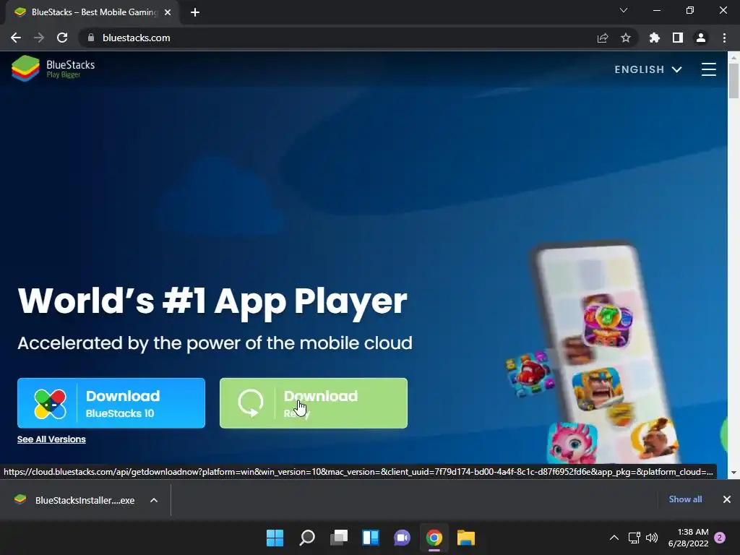This screenshot has width=740, height=555.
Task: Open See All Versions link
Action: click(51, 439)
